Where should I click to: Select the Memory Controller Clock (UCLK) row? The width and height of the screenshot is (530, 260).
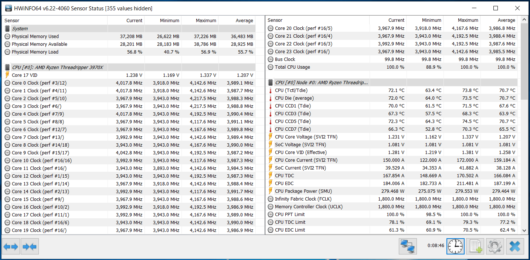(391, 207)
